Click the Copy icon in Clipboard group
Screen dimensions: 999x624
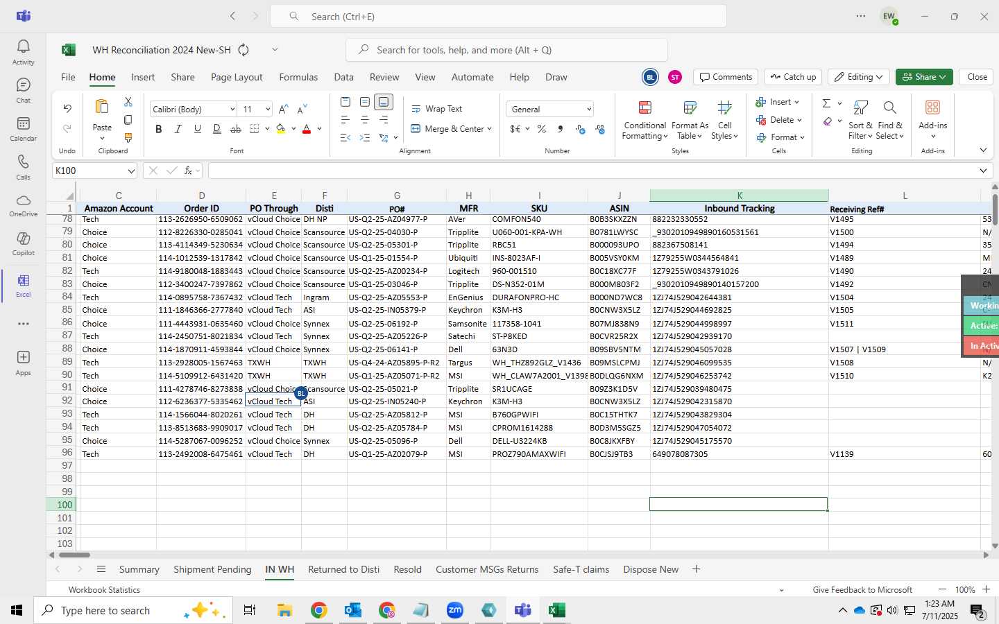tap(128, 120)
